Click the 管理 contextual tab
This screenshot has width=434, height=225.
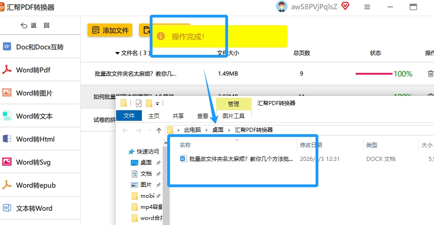coord(234,104)
